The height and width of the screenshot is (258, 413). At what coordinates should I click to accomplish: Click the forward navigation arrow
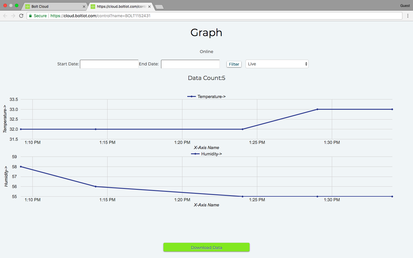(13, 16)
